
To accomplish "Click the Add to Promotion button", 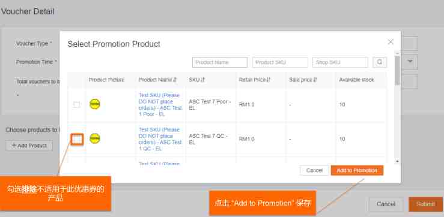I will 357,170.
